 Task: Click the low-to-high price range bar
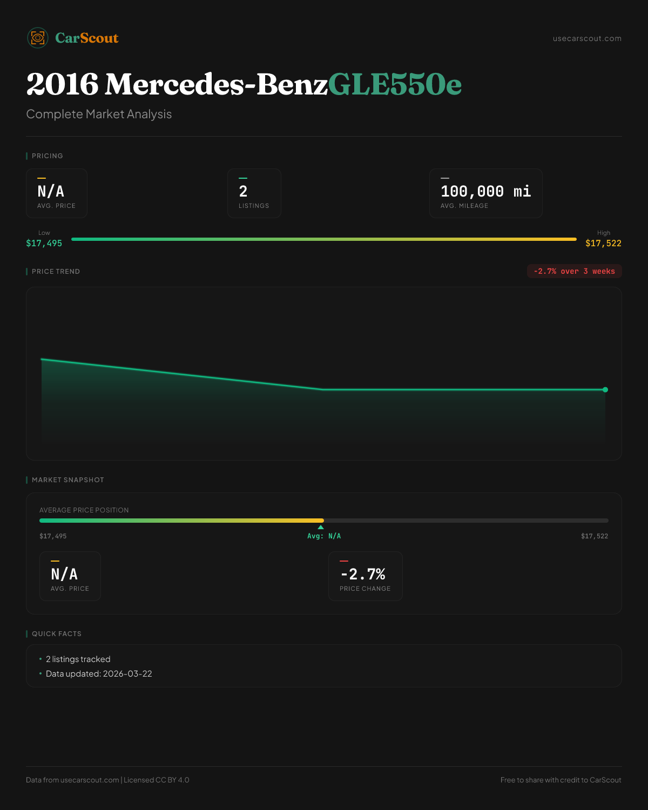[324, 239]
